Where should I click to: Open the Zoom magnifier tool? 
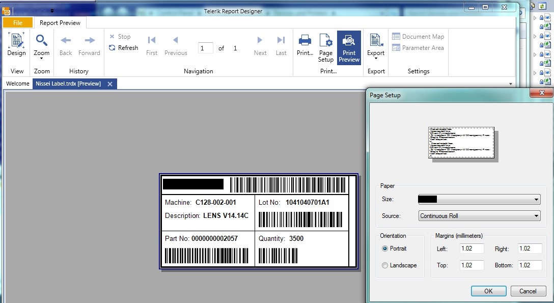click(41, 40)
